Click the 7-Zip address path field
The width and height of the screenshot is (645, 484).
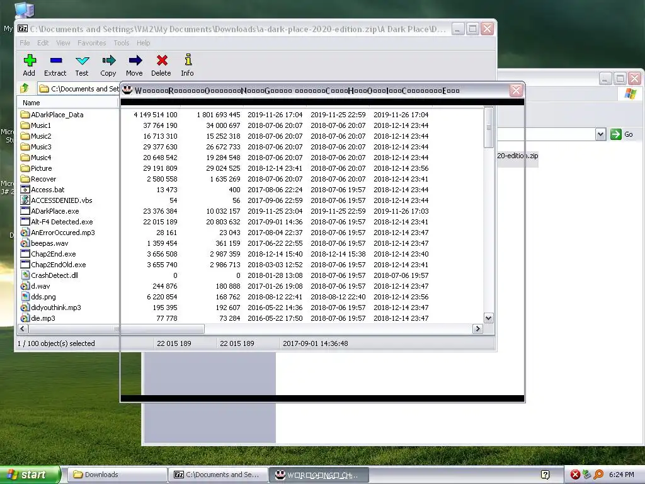pyautogui.click(x=78, y=88)
